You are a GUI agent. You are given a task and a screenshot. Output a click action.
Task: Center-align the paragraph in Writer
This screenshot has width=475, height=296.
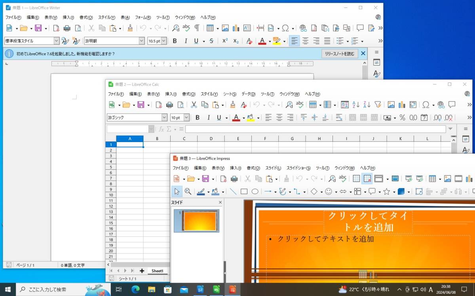click(x=305, y=41)
